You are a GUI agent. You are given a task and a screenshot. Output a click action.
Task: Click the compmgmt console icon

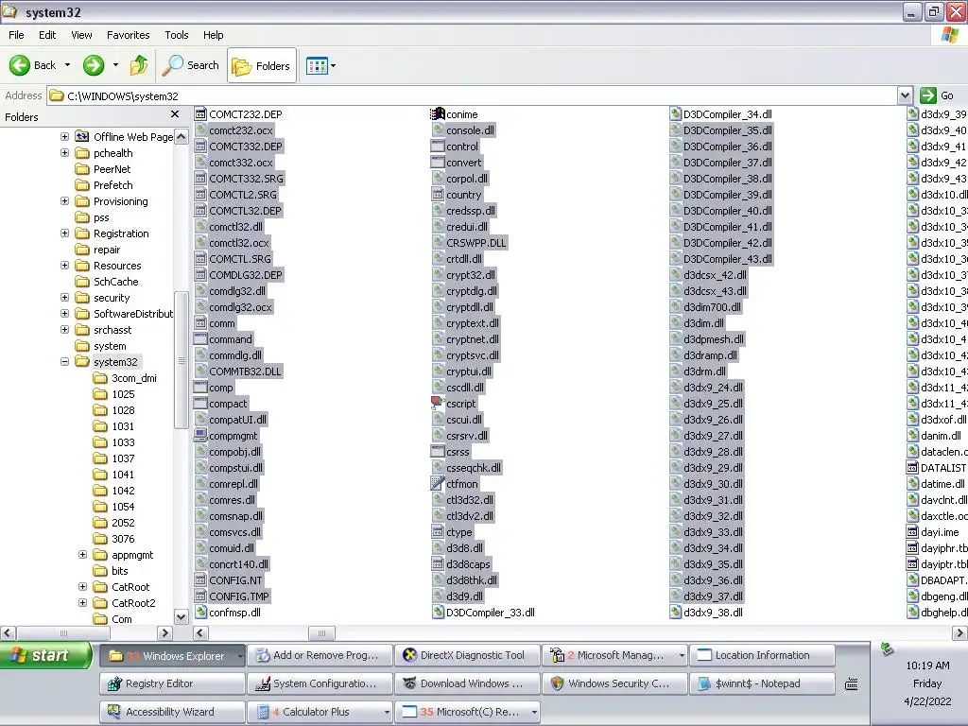pos(200,435)
